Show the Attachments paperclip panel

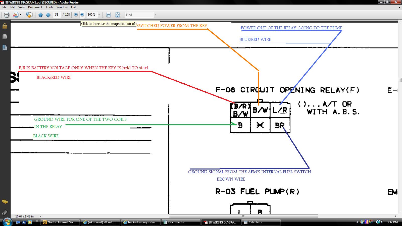coord(5,212)
